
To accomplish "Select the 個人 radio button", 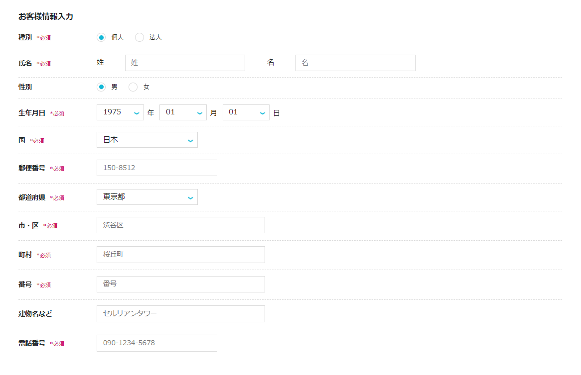I will (101, 37).
